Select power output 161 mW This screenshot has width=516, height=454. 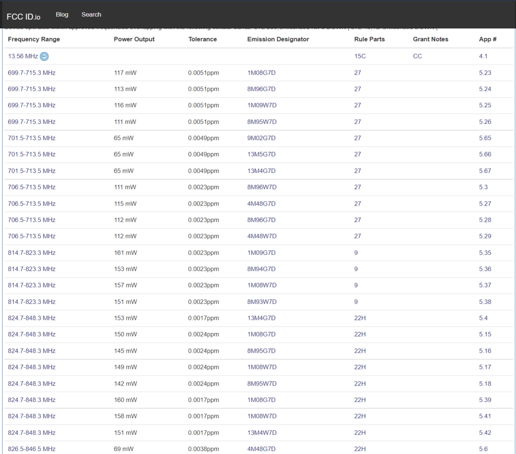(x=125, y=252)
